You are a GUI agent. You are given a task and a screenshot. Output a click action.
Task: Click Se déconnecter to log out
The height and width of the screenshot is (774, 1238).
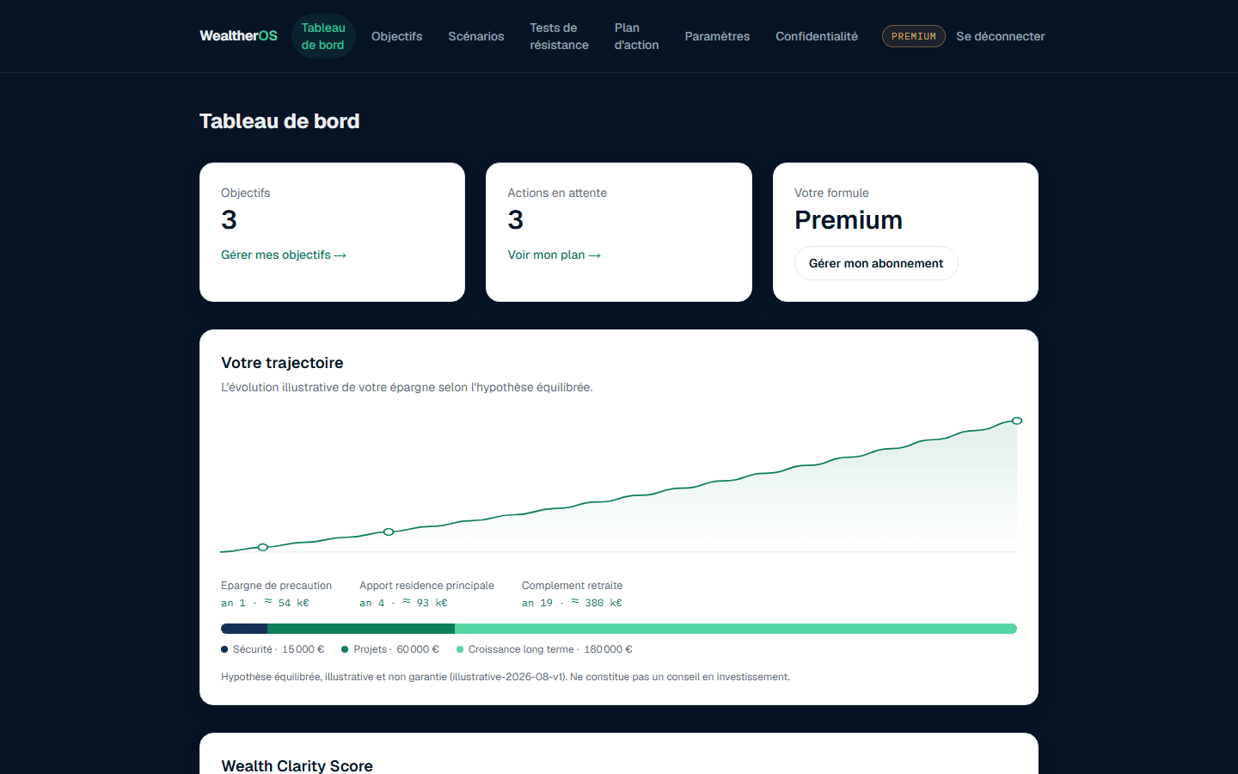coord(1001,36)
